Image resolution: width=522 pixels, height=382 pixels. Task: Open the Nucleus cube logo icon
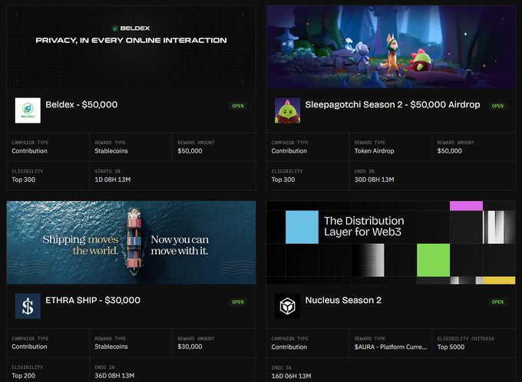(x=287, y=306)
